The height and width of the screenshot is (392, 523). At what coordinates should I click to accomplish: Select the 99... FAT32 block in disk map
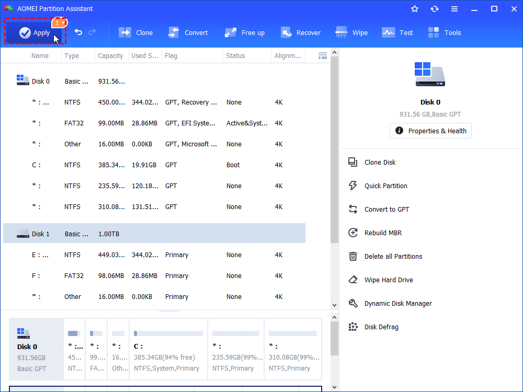coord(96,349)
